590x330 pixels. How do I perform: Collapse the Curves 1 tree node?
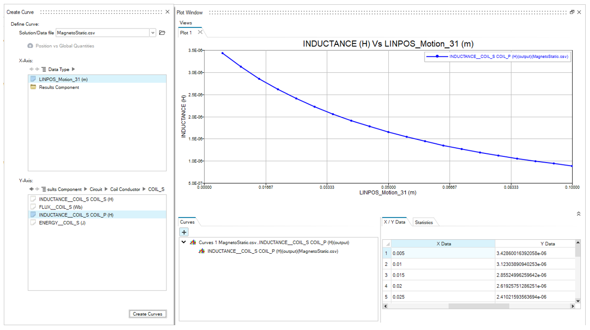click(x=184, y=243)
